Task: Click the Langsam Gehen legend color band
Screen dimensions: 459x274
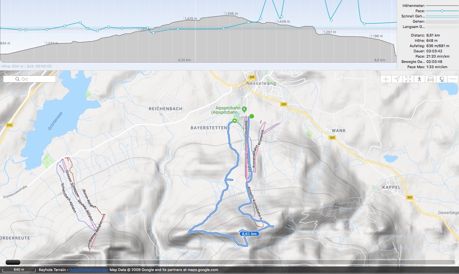Action: coord(442,27)
